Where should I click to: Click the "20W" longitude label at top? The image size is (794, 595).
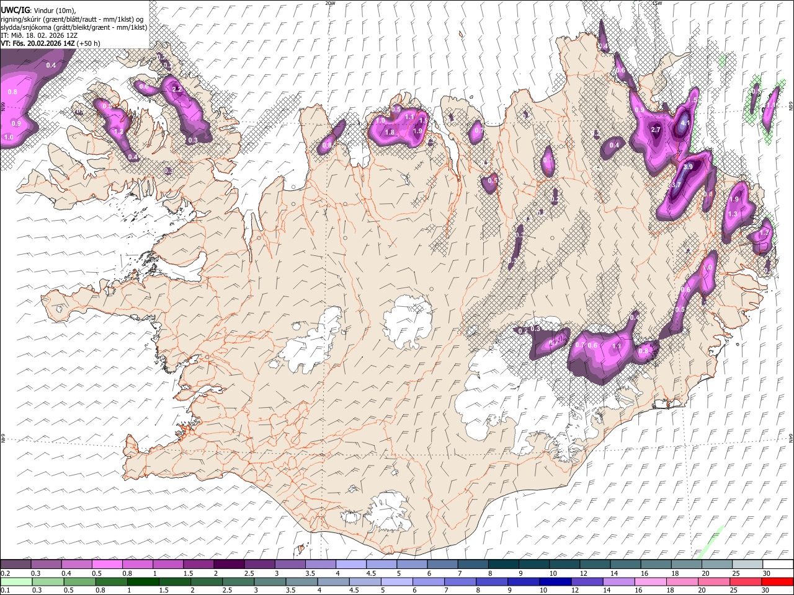(x=330, y=3)
